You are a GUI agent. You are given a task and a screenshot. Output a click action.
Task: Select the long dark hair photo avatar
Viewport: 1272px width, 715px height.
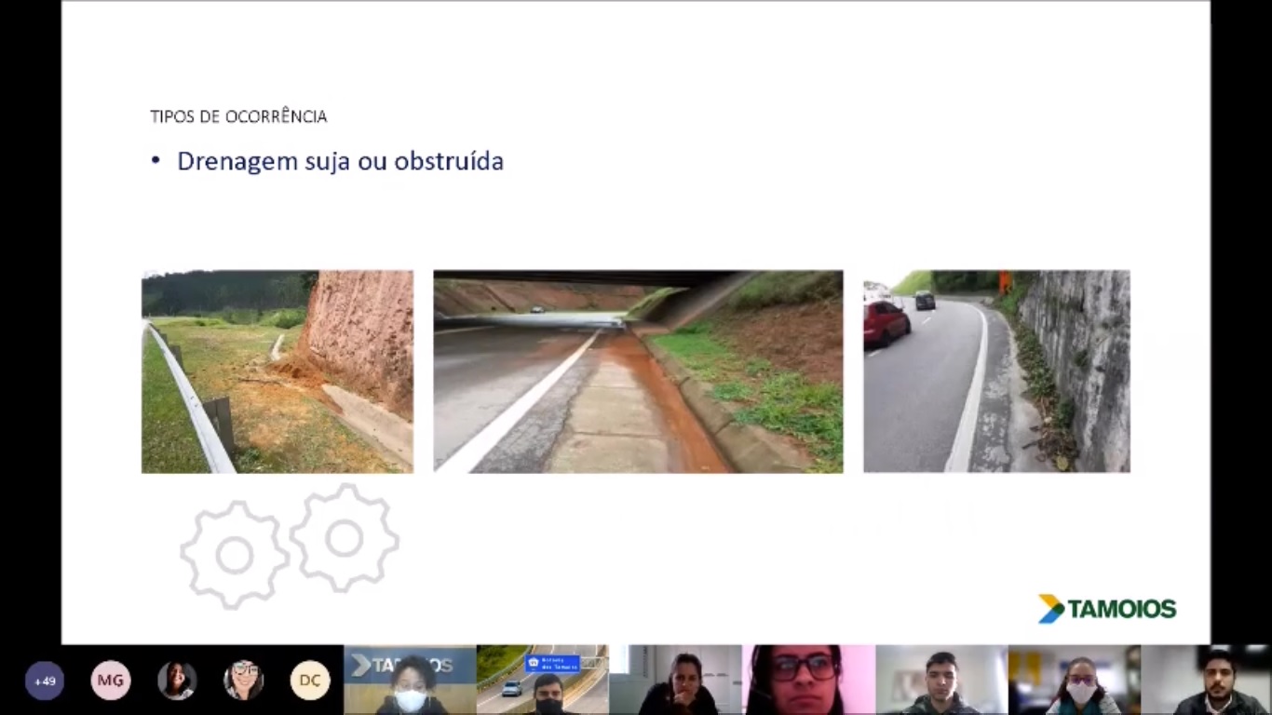[x=177, y=681]
